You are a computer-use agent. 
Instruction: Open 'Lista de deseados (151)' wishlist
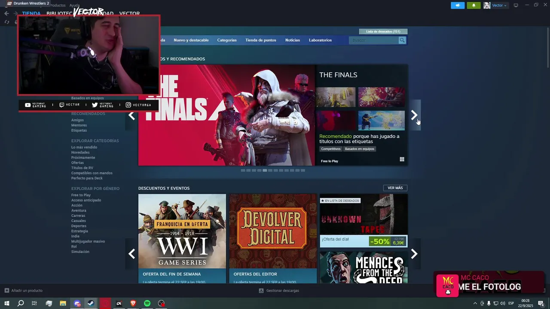coord(383,31)
